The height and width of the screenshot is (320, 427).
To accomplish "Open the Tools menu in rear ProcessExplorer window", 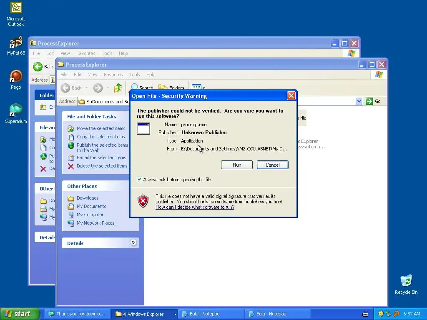I will point(107,53).
